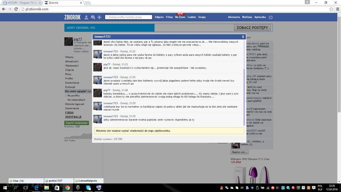This screenshot has height=192, width=341.
Task: Open Chrome from the Windows taskbar
Action: (67, 187)
